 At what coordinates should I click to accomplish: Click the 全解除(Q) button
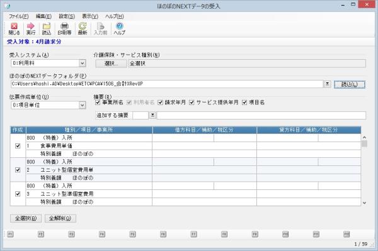click(60, 218)
